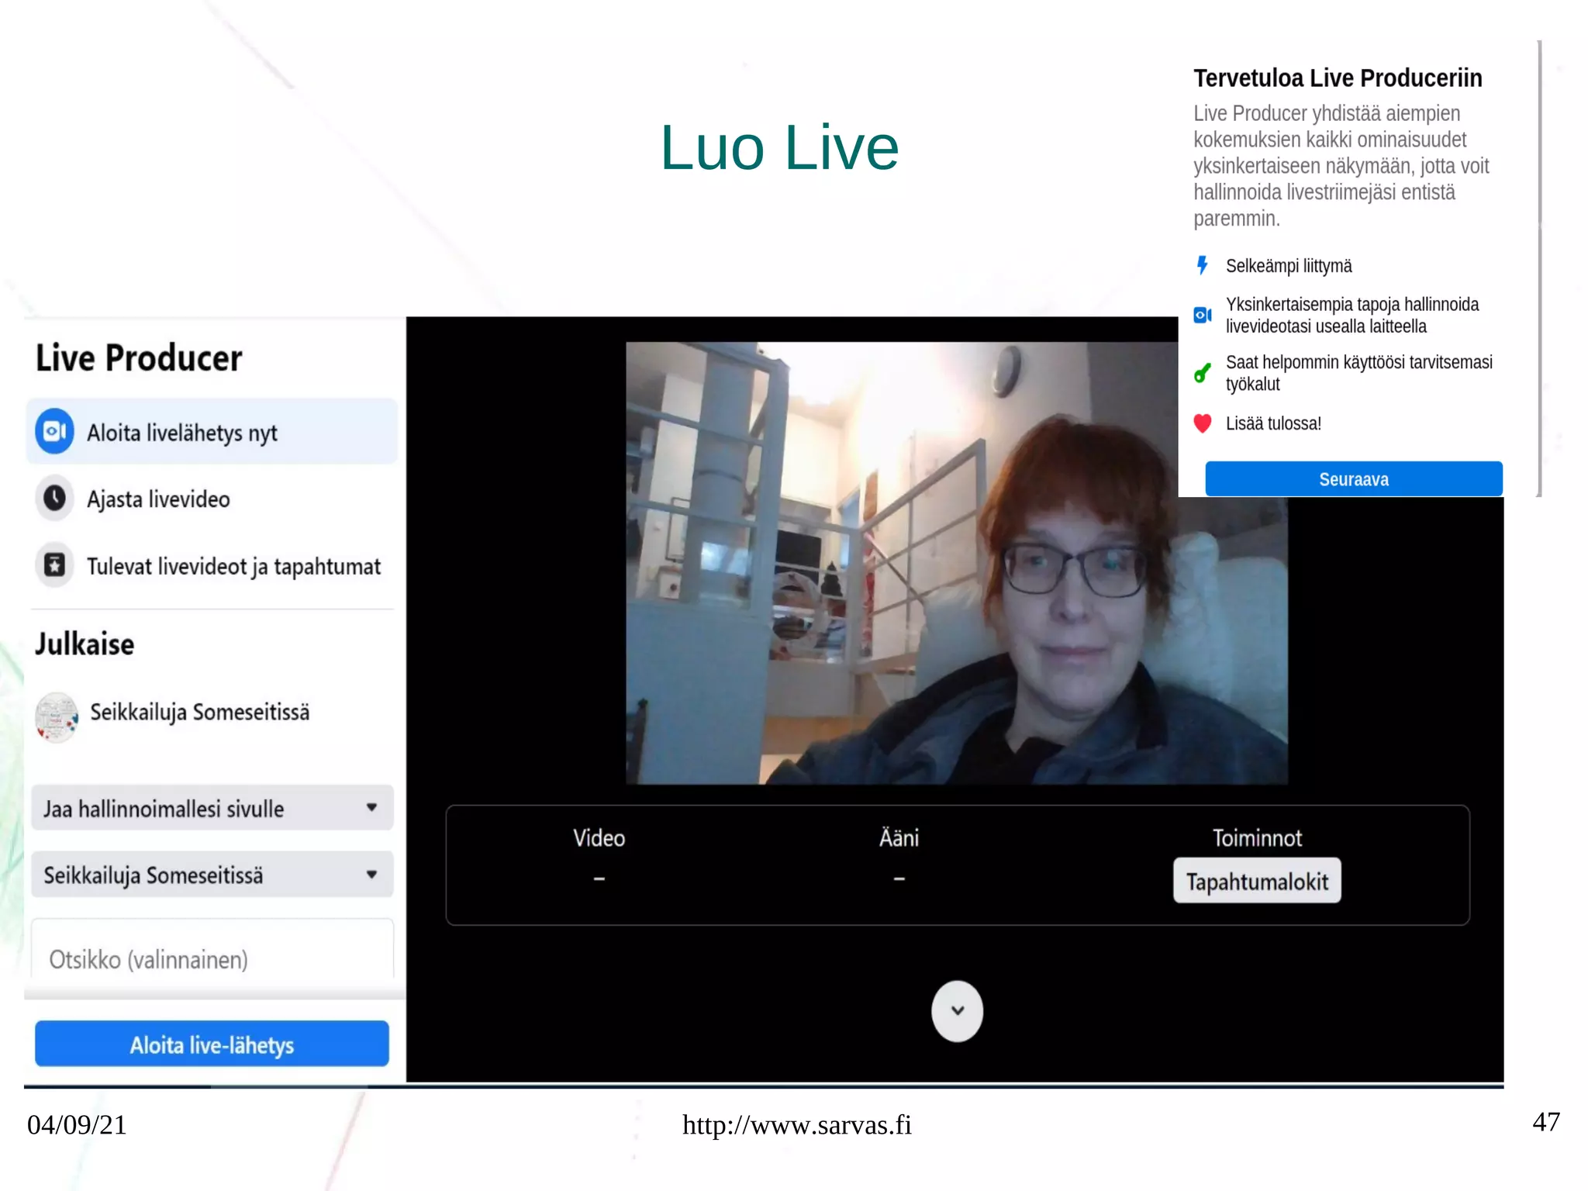Click the welcome popup vertical scrollbar

click(1539, 268)
